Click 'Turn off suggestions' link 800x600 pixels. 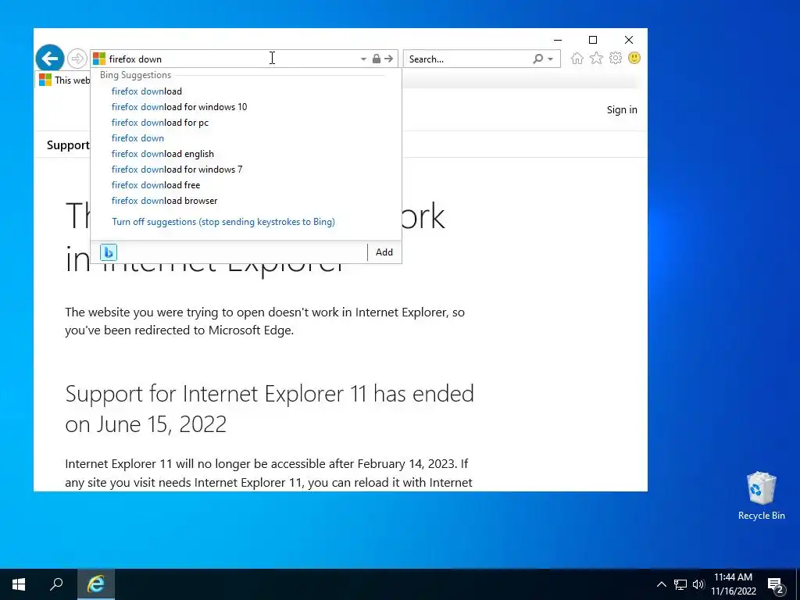[x=223, y=222]
